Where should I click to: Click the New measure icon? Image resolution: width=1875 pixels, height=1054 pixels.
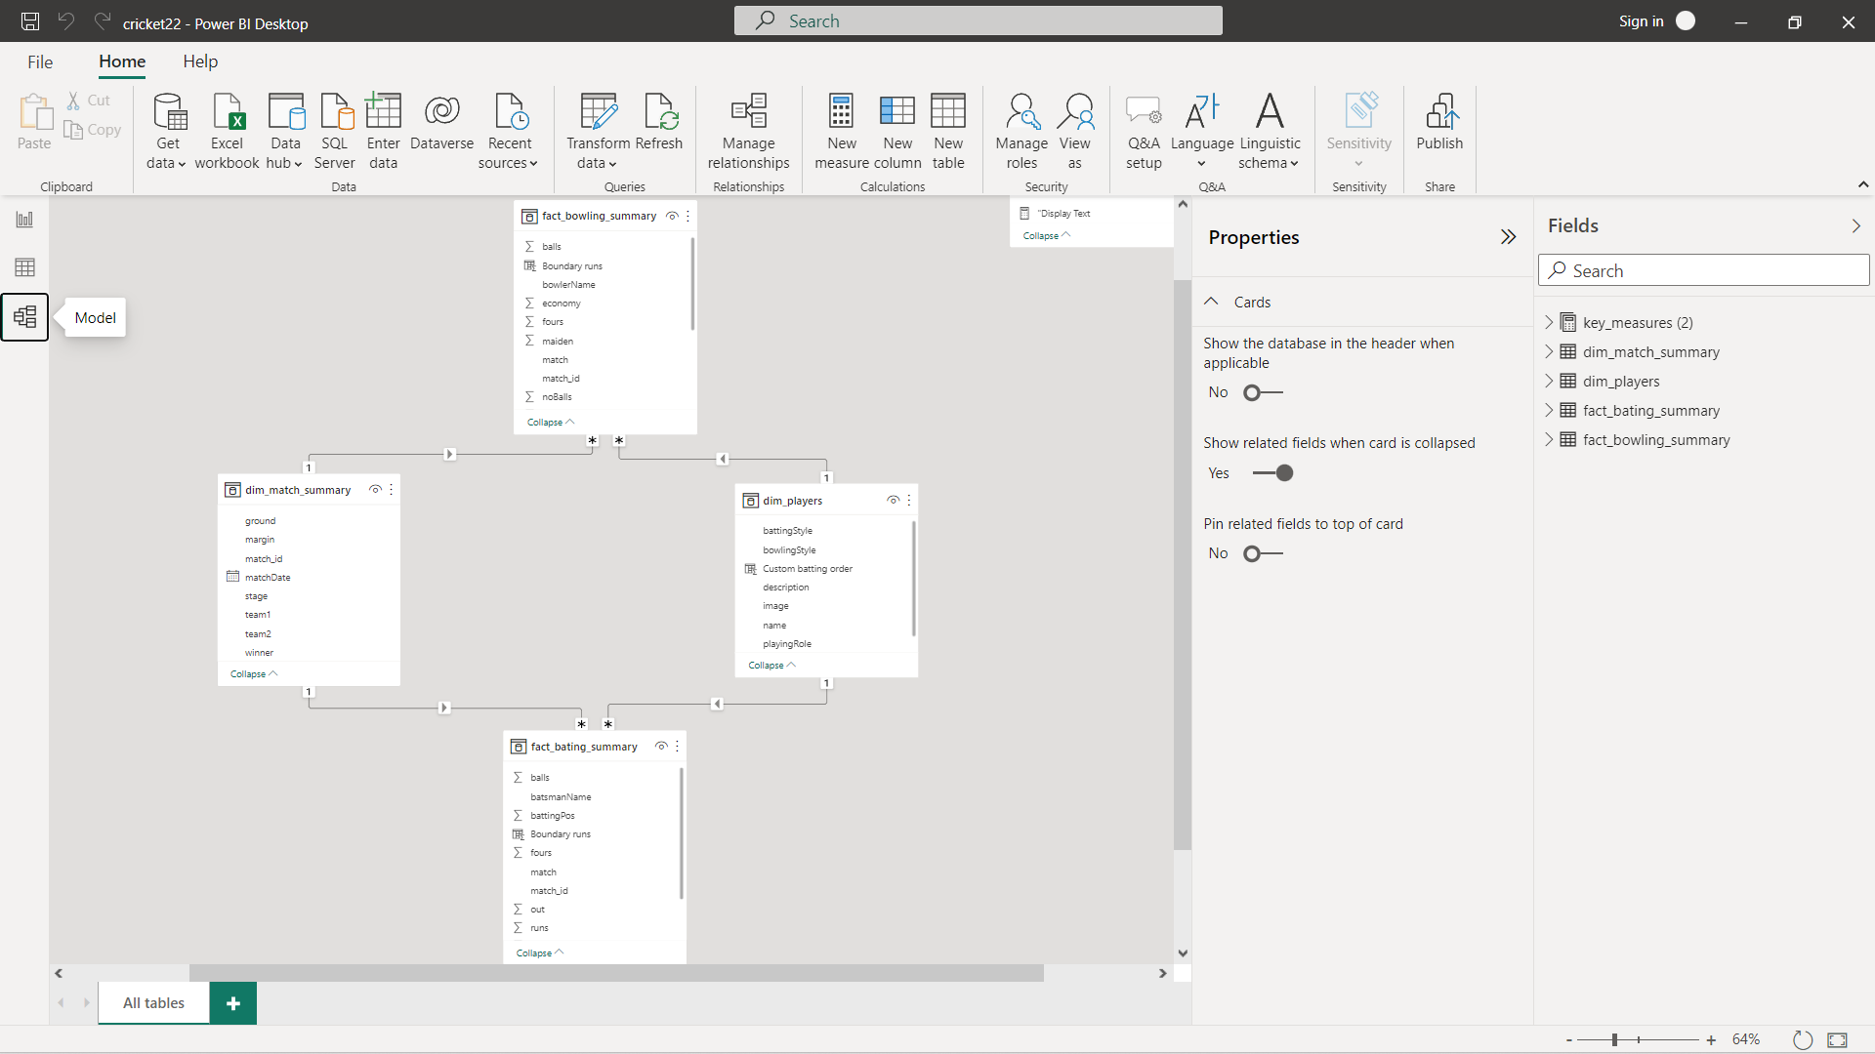click(841, 113)
